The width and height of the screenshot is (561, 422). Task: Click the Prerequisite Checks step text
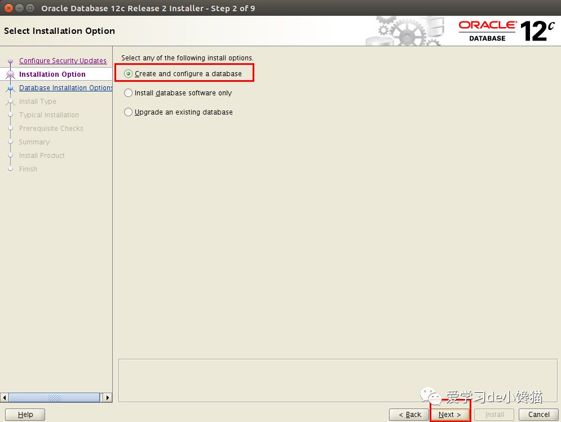[x=51, y=129]
